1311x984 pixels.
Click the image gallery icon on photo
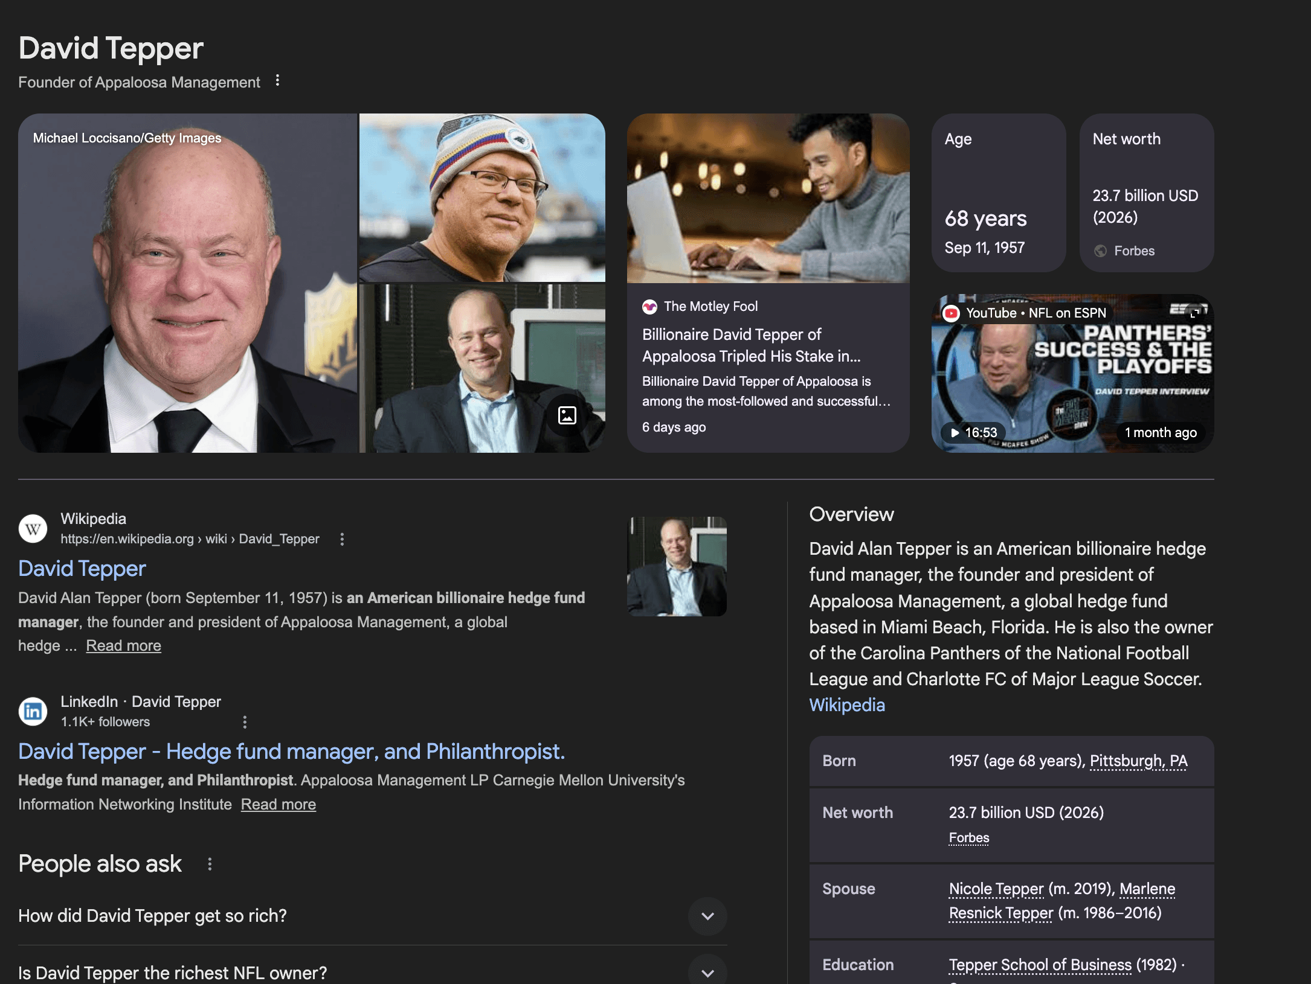click(x=567, y=415)
